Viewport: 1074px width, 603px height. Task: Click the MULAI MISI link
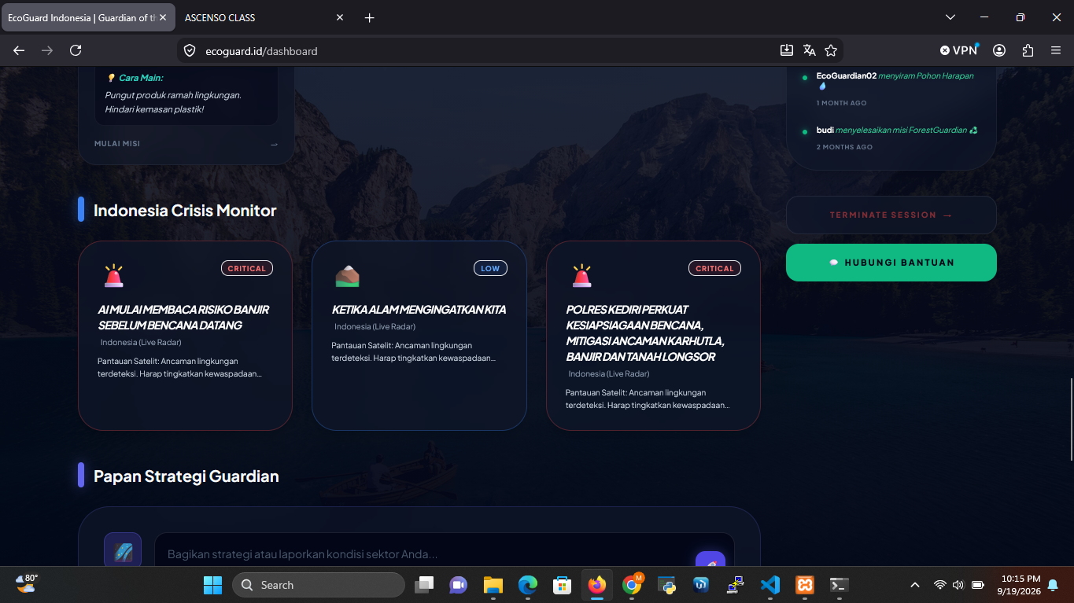(117, 144)
